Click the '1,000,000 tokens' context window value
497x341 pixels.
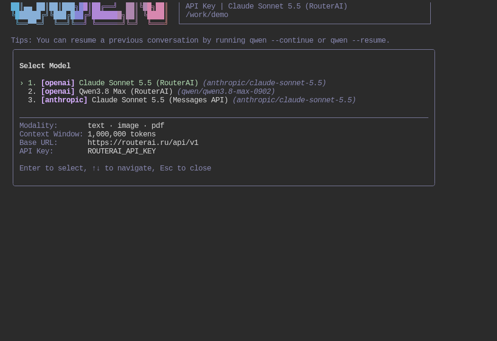click(122, 134)
